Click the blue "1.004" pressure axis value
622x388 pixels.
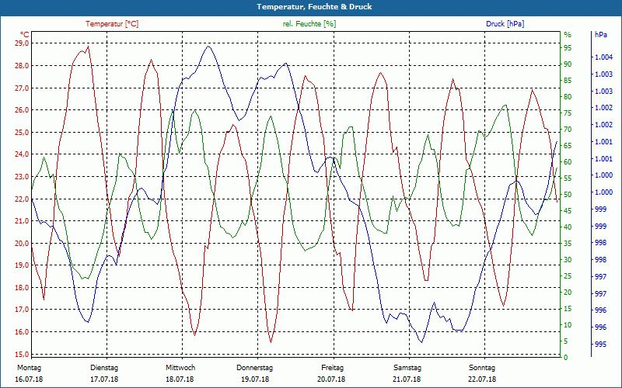click(x=603, y=57)
